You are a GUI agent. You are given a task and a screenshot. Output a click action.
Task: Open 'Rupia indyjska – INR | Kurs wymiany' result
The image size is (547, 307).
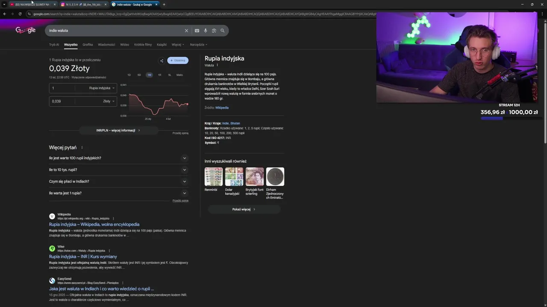pyautogui.click(x=83, y=257)
